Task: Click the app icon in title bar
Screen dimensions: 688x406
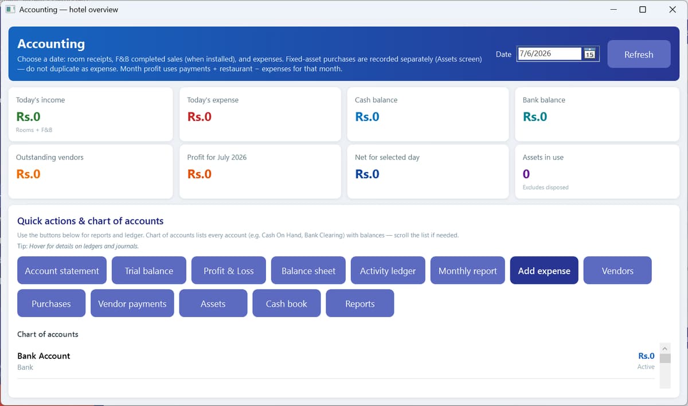Action: tap(10, 9)
